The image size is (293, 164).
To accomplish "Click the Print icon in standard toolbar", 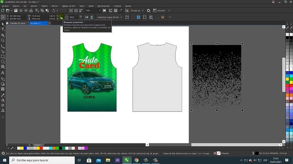I will pyautogui.click(x=31, y=10).
